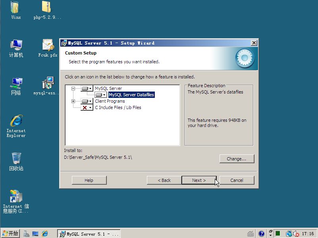Click the muted volume tray icon

click(x=296, y=234)
